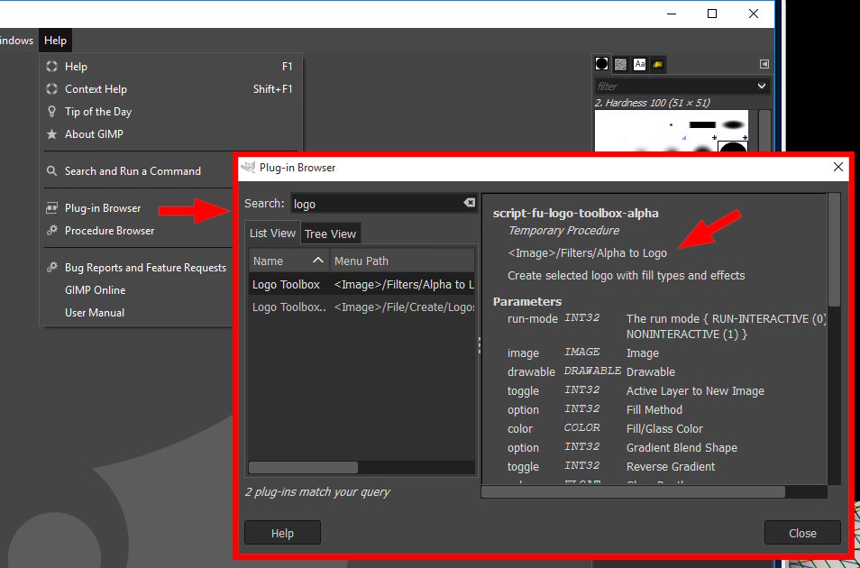
Task: Click the Tip of the Day bulb icon
Action: coord(51,112)
